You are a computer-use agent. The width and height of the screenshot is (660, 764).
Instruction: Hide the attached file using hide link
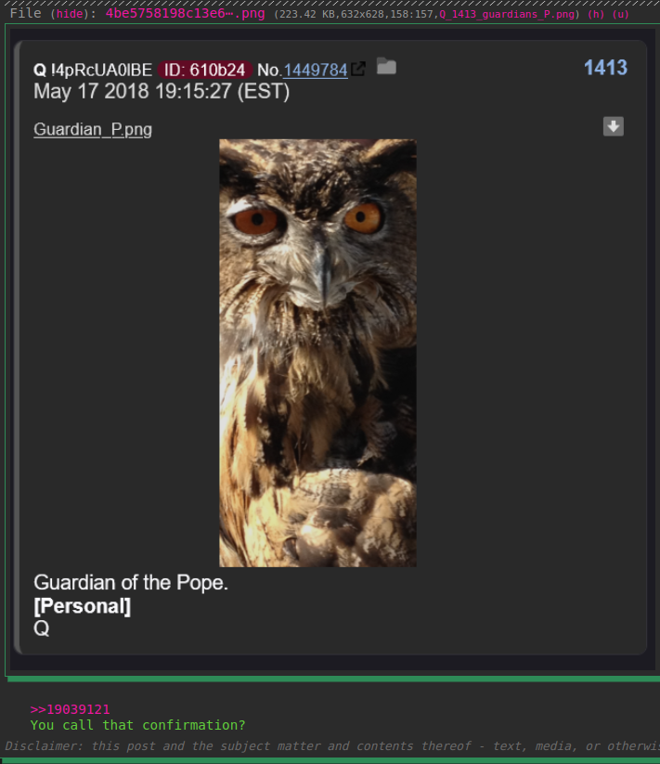(70, 14)
